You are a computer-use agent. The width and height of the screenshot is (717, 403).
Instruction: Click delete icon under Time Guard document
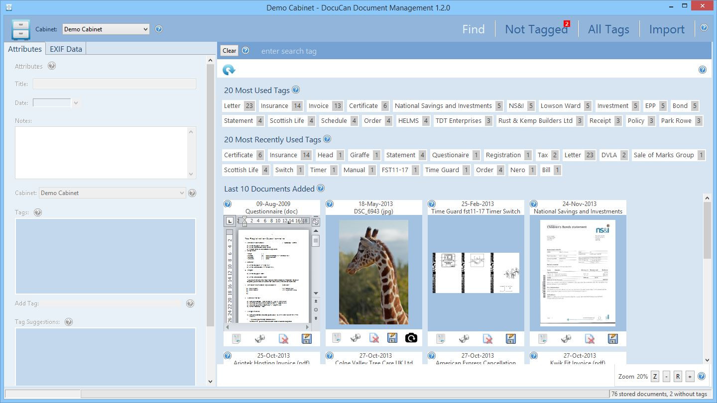[x=487, y=339]
